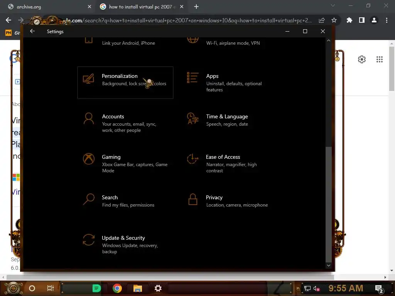Open Task View on taskbar

pyautogui.click(x=51, y=288)
